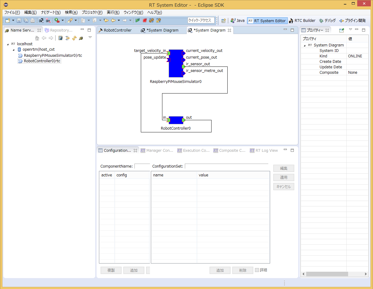Collapse the openrtm|host_cxt tree node
This screenshot has width=373, height=289.
[14, 50]
